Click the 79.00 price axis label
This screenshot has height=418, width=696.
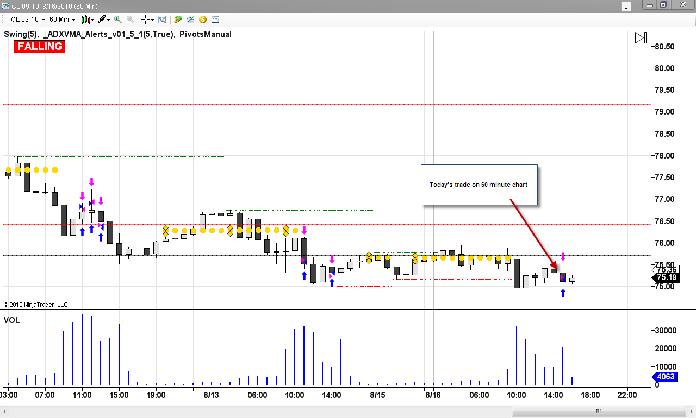pos(664,112)
